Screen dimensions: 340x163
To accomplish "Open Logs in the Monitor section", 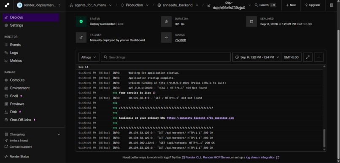I will 30,53.
